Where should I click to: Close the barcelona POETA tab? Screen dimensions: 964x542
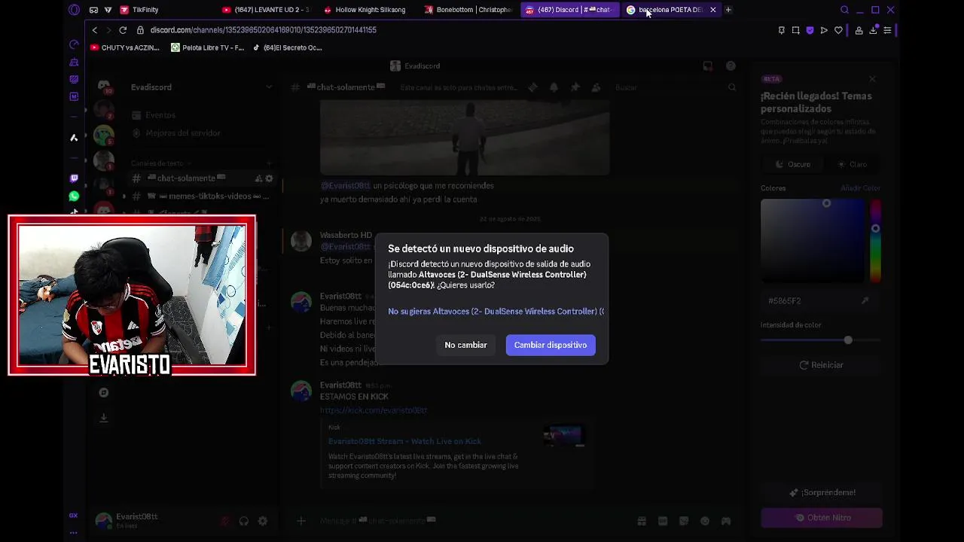tap(712, 10)
